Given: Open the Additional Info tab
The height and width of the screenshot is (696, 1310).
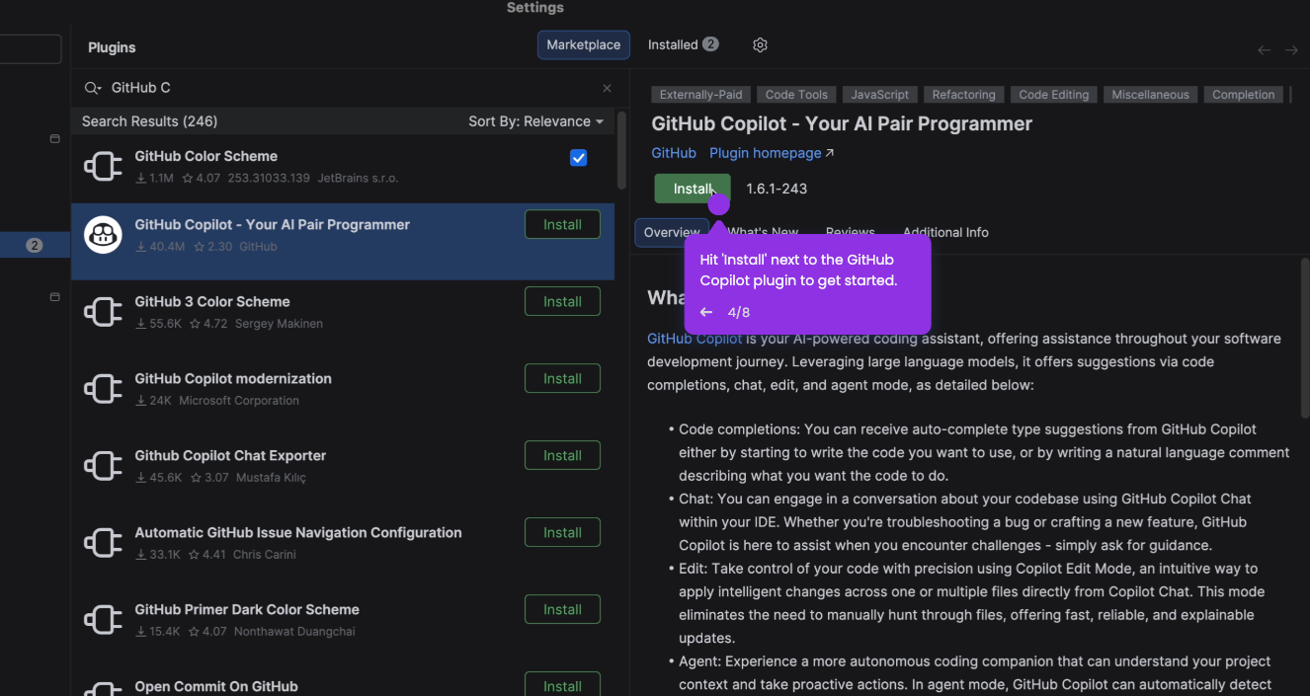Looking at the screenshot, I should [945, 232].
